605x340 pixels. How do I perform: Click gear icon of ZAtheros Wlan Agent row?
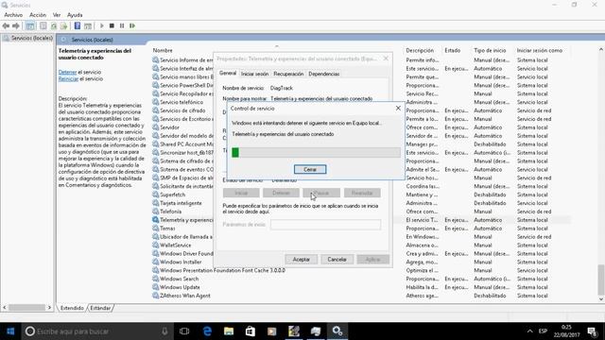pyautogui.click(x=155, y=296)
